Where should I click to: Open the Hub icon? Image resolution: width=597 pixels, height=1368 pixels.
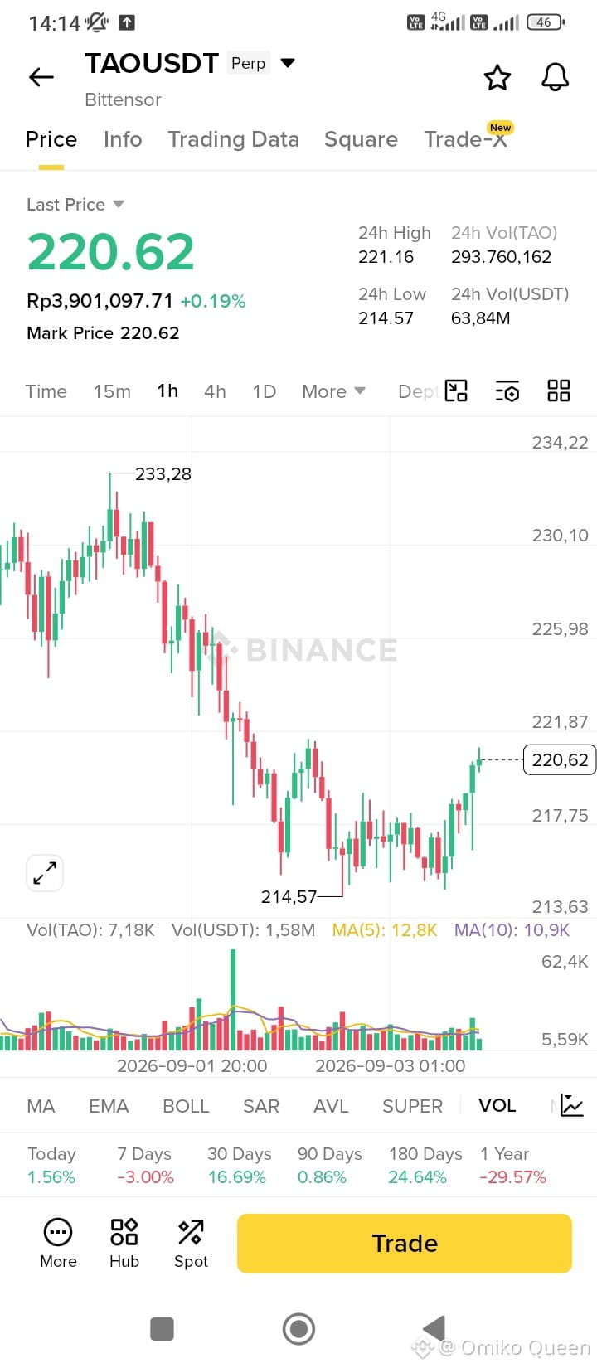(x=124, y=1243)
